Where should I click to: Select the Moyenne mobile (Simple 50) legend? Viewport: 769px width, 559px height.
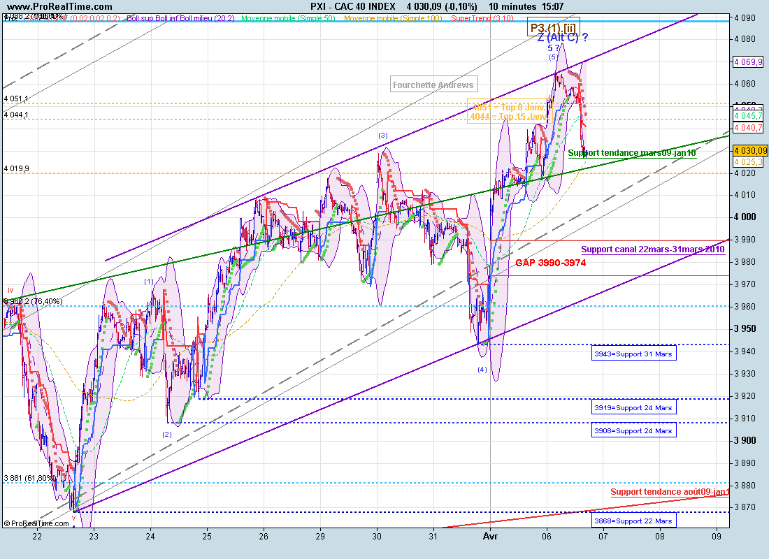[x=288, y=18]
